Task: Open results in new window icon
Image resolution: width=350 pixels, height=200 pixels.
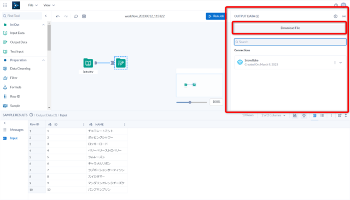Action: tap(340, 115)
